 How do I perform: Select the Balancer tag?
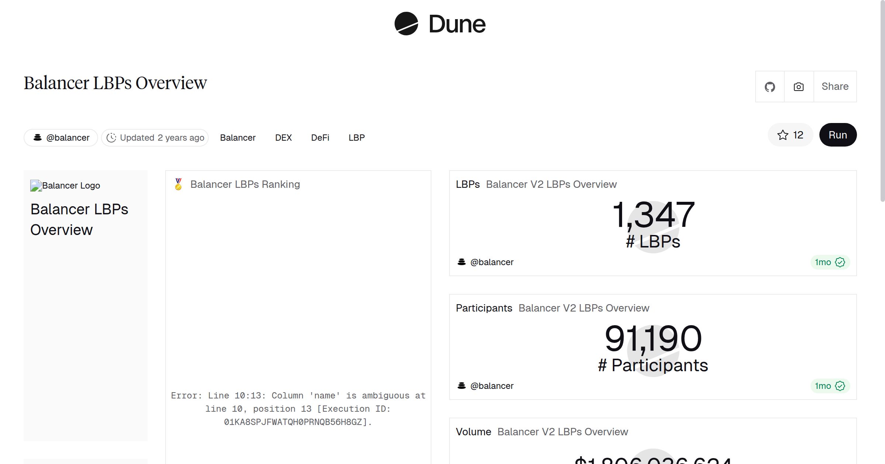coord(237,138)
